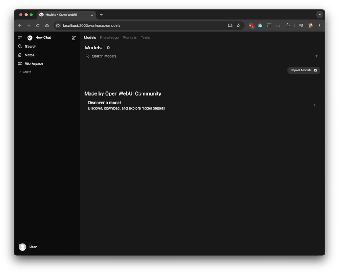339x274 pixels.
Task: Click the browser reload icon
Action: pyautogui.click(x=38, y=25)
